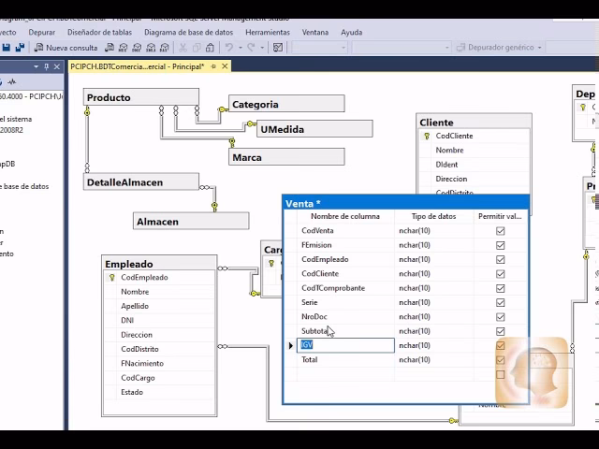
Task: Click the Save All multi-disk icon
Action: (20, 48)
